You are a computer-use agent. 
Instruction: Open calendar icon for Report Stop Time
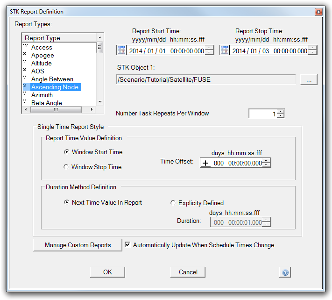point(225,50)
